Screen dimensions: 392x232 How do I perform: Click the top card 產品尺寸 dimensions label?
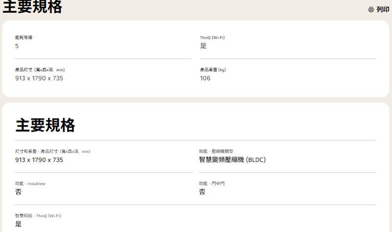click(40, 70)
